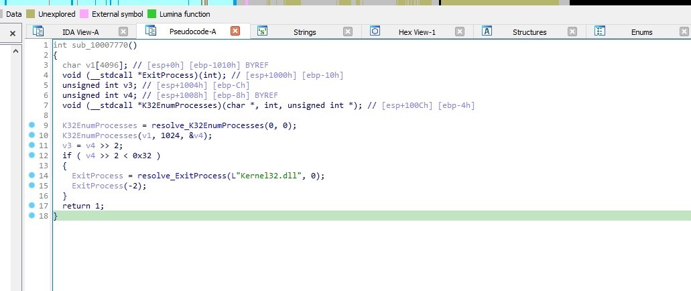Screen dimensions: 691x291
Task: Click ExitProcess pointer declaration on line 4
Action: pos(146,75)
